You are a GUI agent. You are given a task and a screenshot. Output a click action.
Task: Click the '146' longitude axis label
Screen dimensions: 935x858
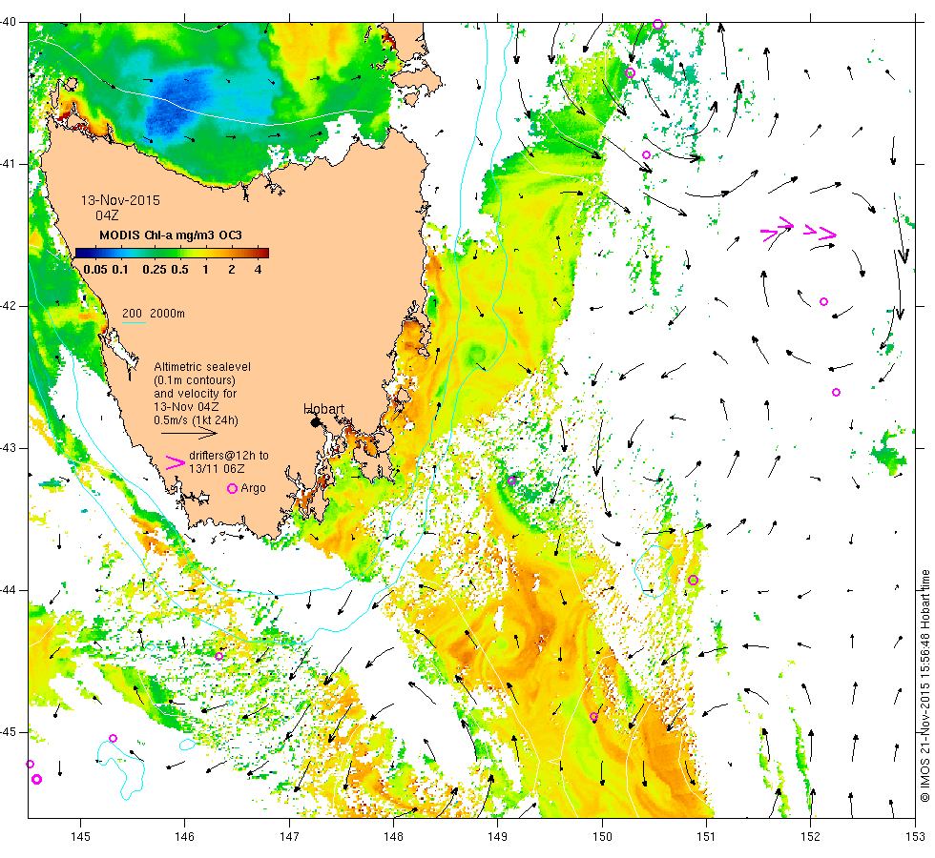pyautogui.click(x=184, y=837)
